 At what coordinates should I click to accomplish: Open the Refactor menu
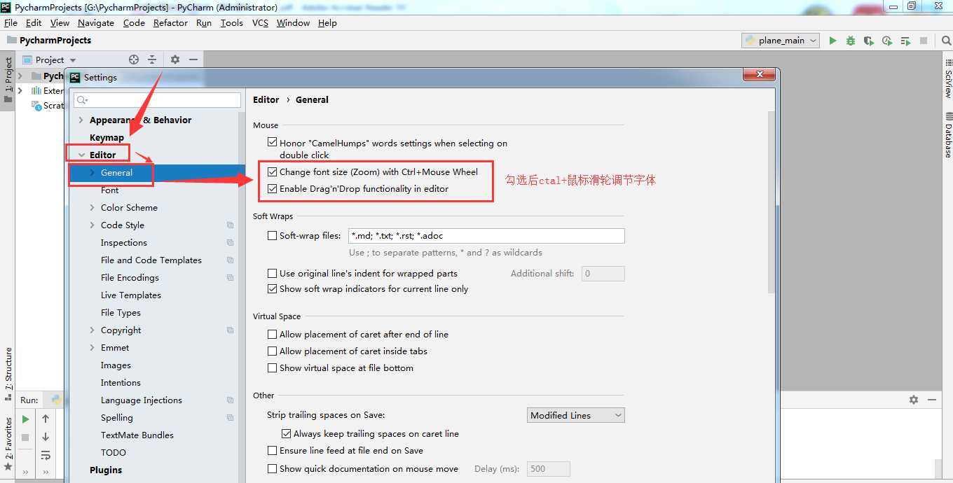click(x=170, y=23)
